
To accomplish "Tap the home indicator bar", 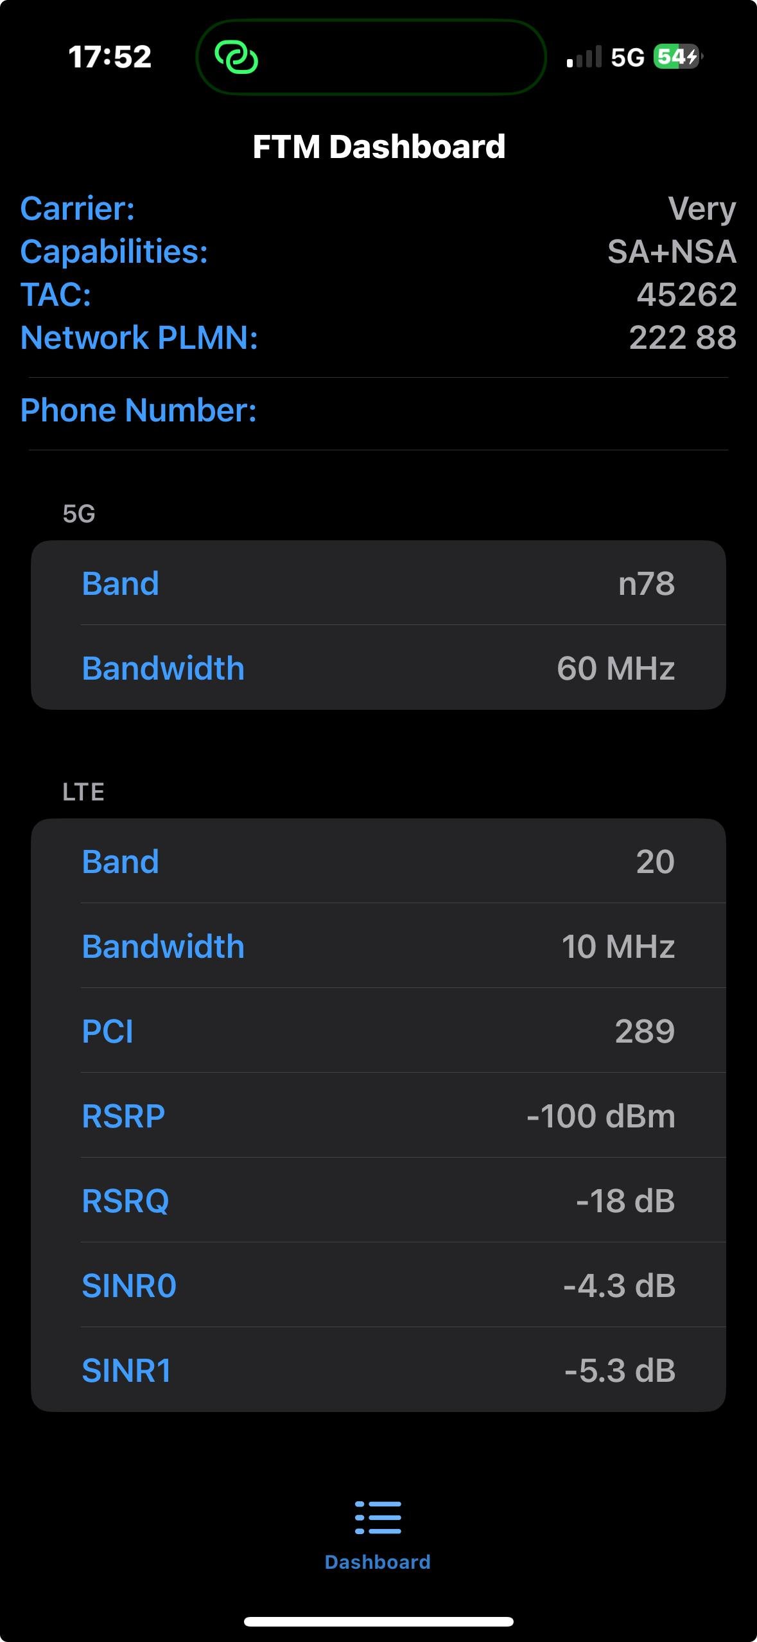I will 378,1621.
